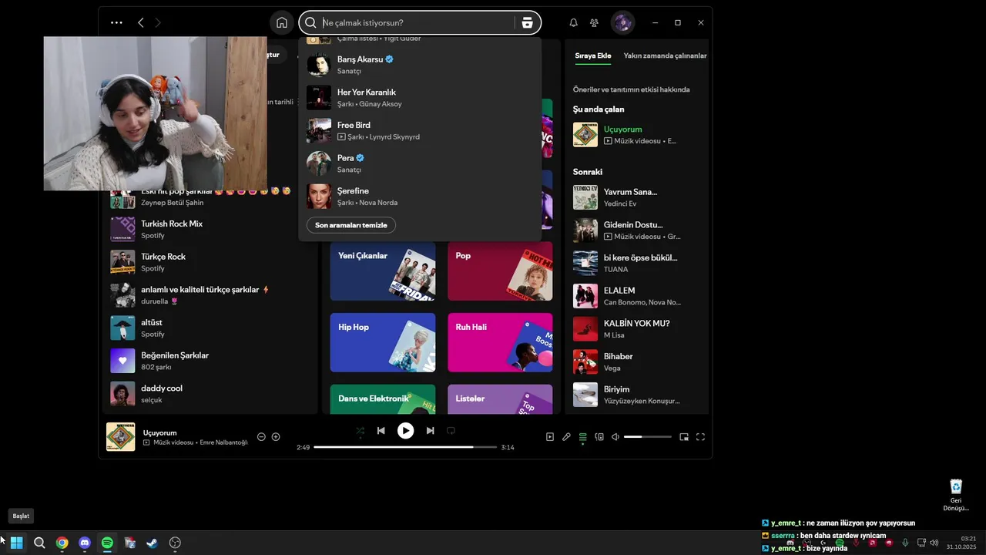Mute the volume speaker icon
986x555 pixels.
tap(615, 437)
